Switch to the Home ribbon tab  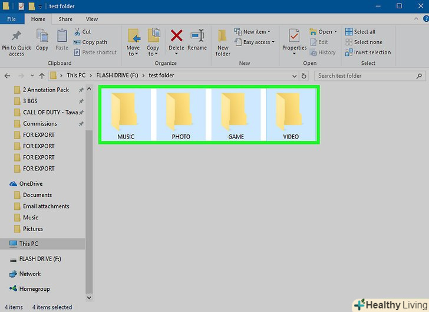click(x=38, y=19)
